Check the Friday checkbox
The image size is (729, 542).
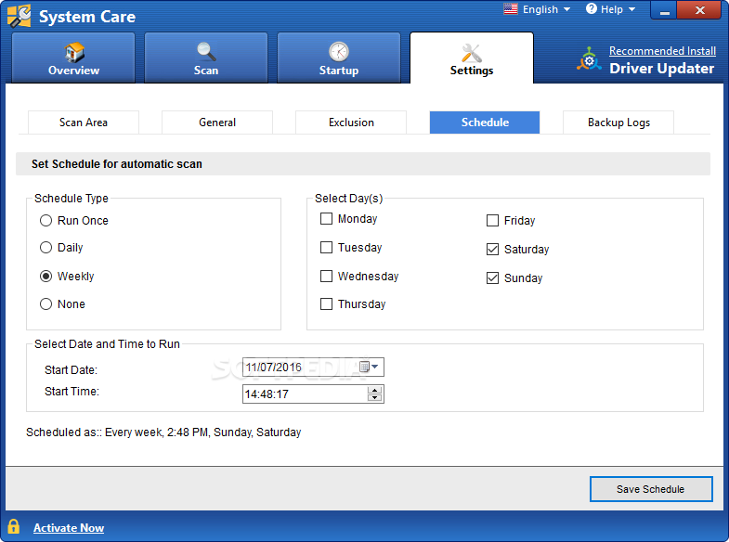(x=492, y=221)
